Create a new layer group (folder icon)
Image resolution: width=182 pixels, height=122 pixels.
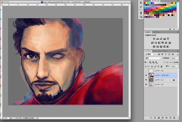pos(166,118)
